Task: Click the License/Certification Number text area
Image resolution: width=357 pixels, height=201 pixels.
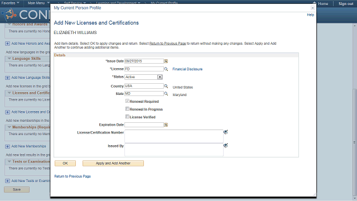Action: pos(174,136)
